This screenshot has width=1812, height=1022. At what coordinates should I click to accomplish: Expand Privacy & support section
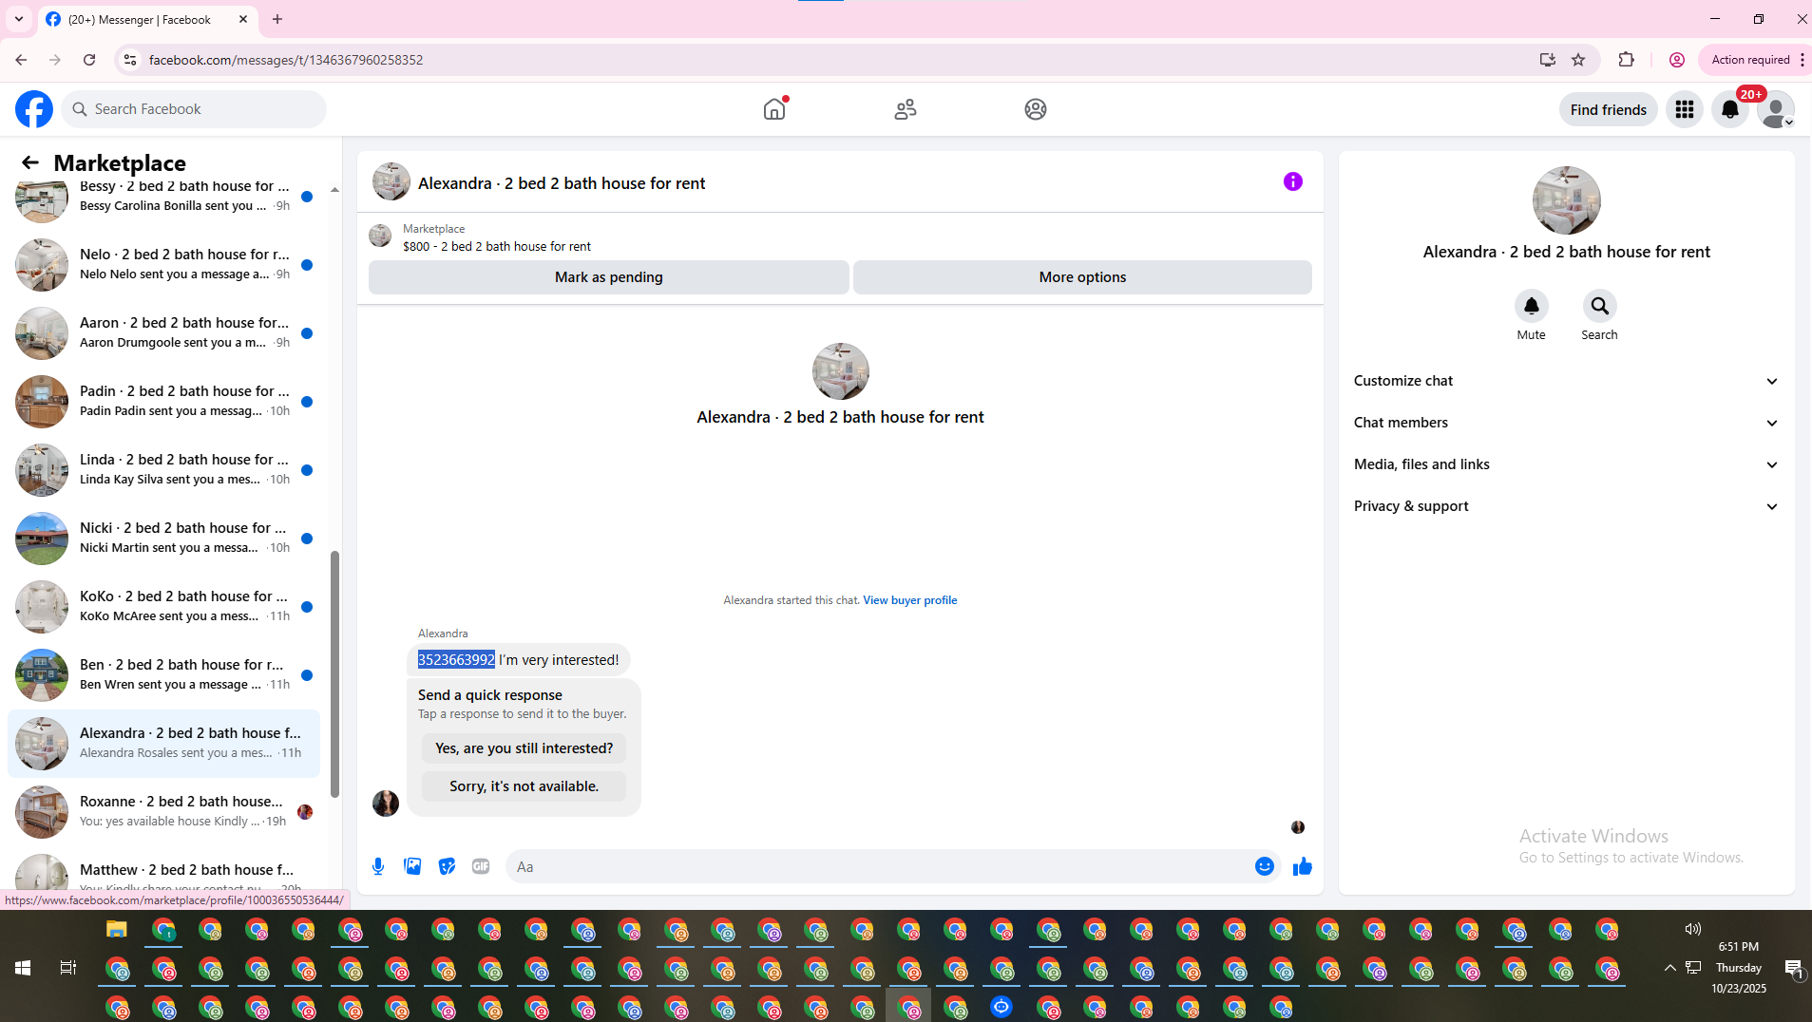click(x=1566, y=506)
